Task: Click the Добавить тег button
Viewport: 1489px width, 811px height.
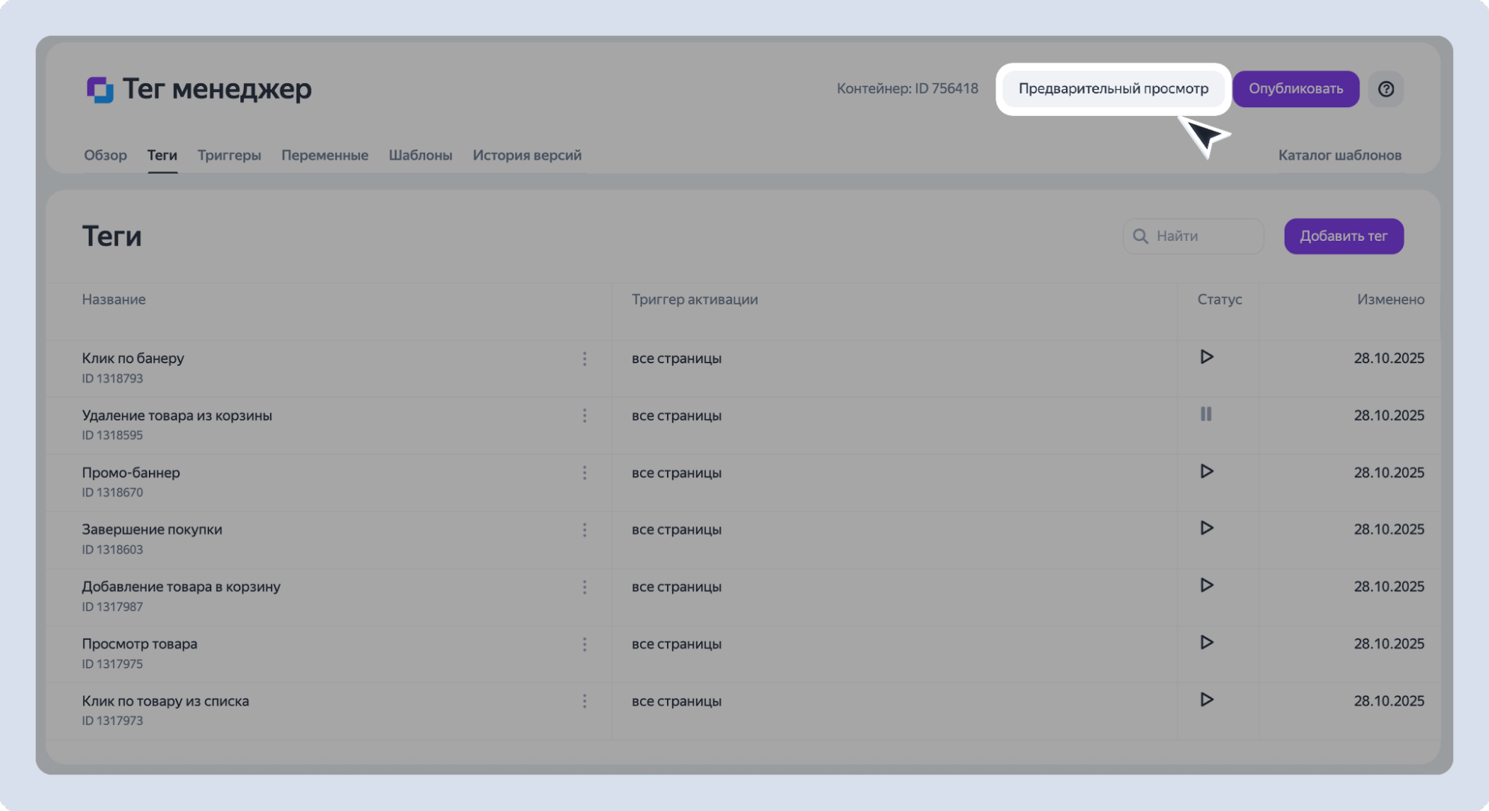Action: point(1343,236)
